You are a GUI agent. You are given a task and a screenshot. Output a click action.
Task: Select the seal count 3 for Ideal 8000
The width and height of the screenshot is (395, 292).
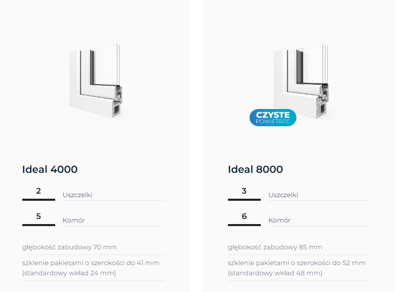click(x=244, y=191)
